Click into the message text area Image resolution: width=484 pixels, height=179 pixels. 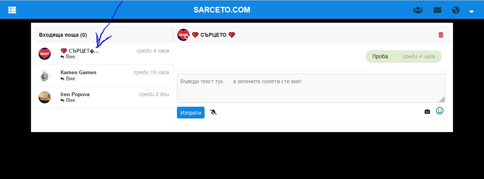click(311, 88)
